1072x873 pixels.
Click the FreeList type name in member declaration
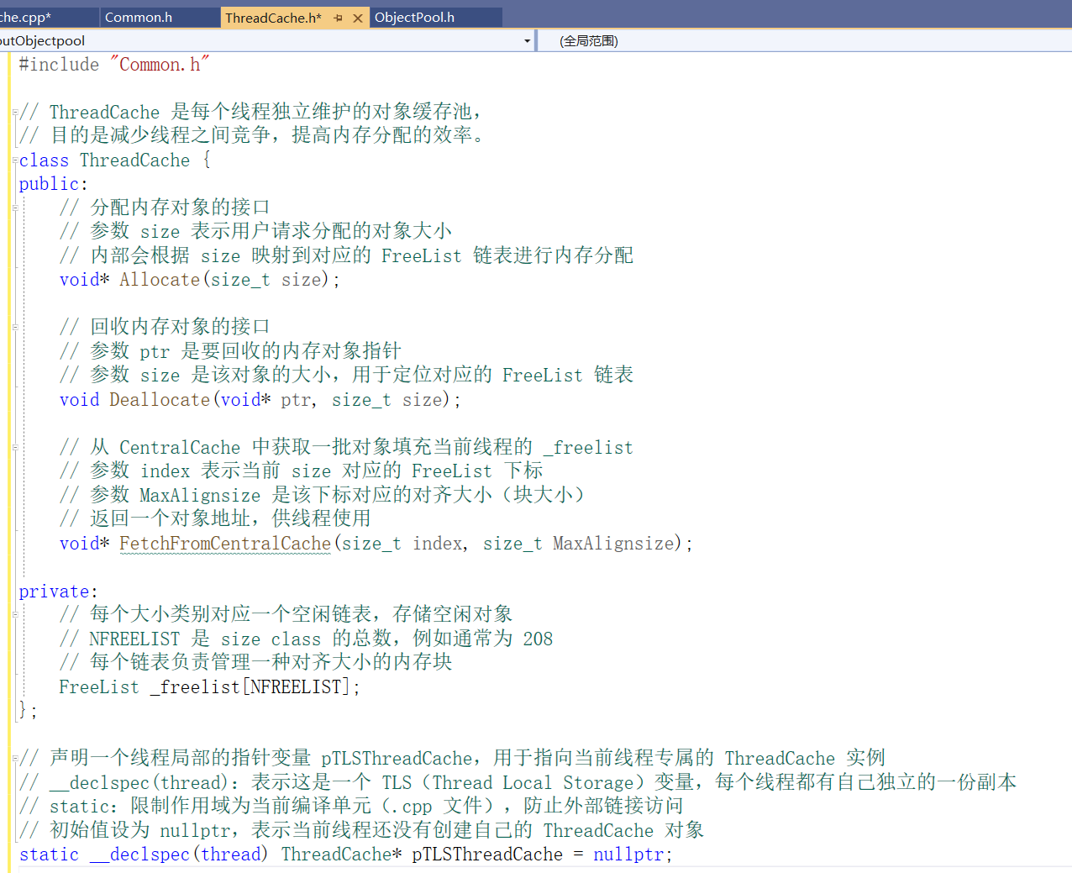coord(99,687)
